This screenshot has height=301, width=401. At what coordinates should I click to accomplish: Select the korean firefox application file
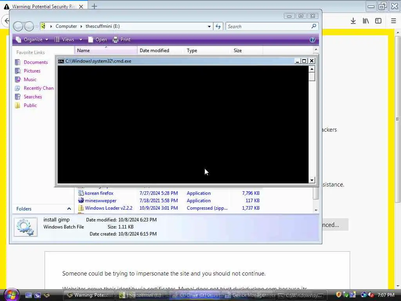tap(99, 193)
